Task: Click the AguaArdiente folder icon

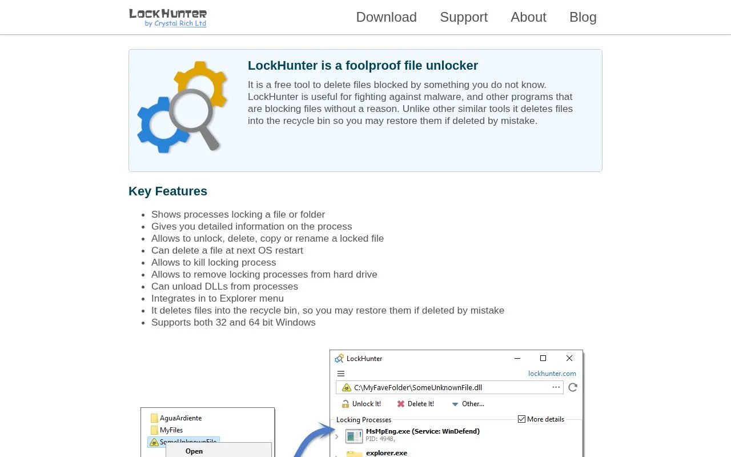Action: [x=154, y=418]
